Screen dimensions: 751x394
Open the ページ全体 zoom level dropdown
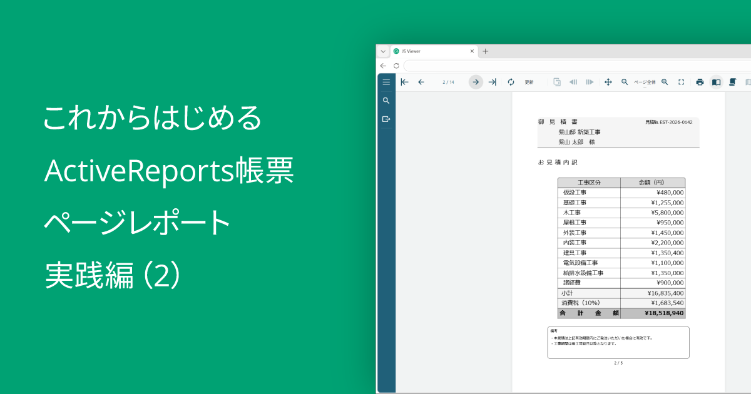pyautogui.click(x=645, y=83)
